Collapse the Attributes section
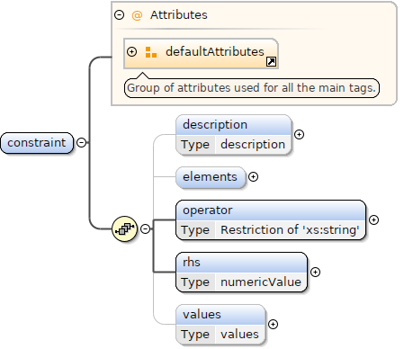Viewport: 413px width, 349px height. [x=120, y=14]
